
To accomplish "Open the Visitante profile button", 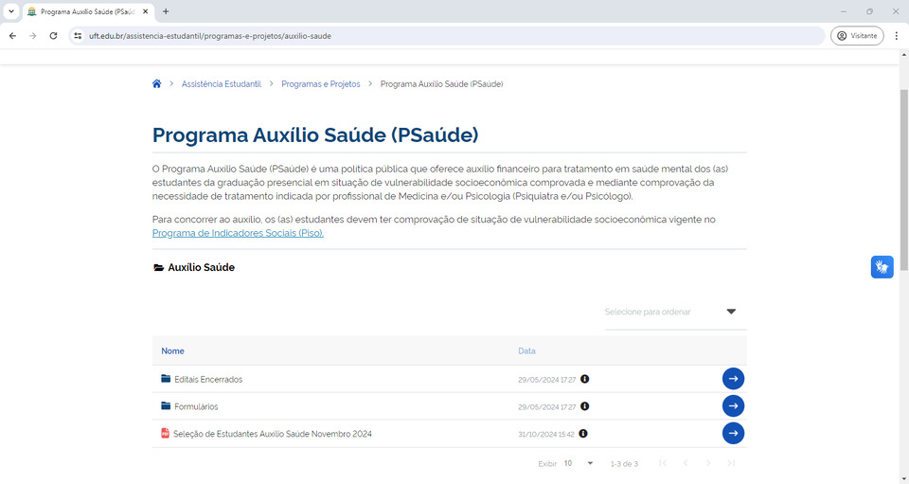I will click(x=857, y=36).
